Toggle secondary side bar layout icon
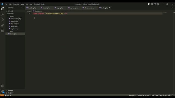This screenshot has height=98, width=175. [x=155, y=4]
